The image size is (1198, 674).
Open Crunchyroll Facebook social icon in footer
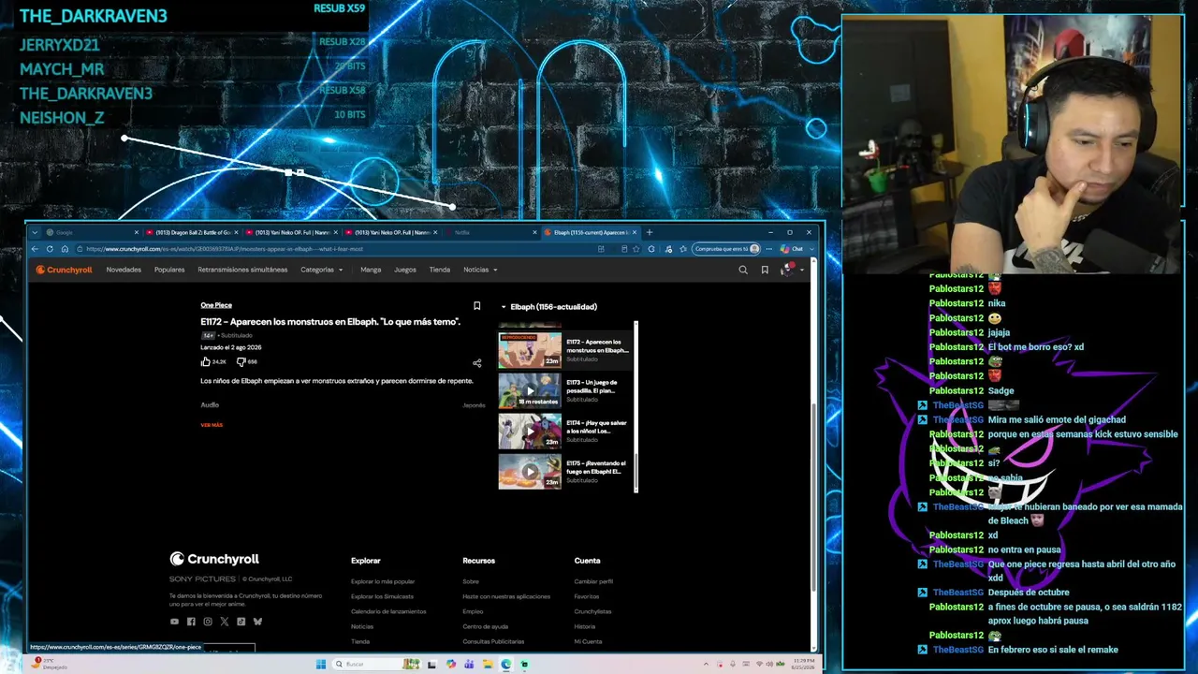tap(191, 622)
